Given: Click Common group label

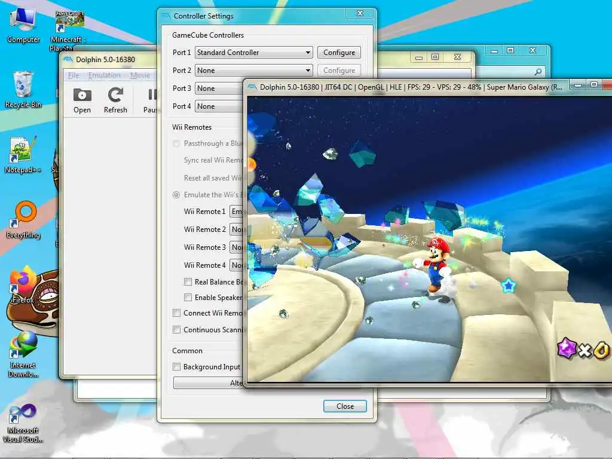Looking at the screenshot, I should 187,351.
